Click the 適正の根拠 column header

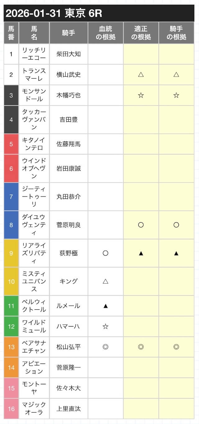coord(141,33)
